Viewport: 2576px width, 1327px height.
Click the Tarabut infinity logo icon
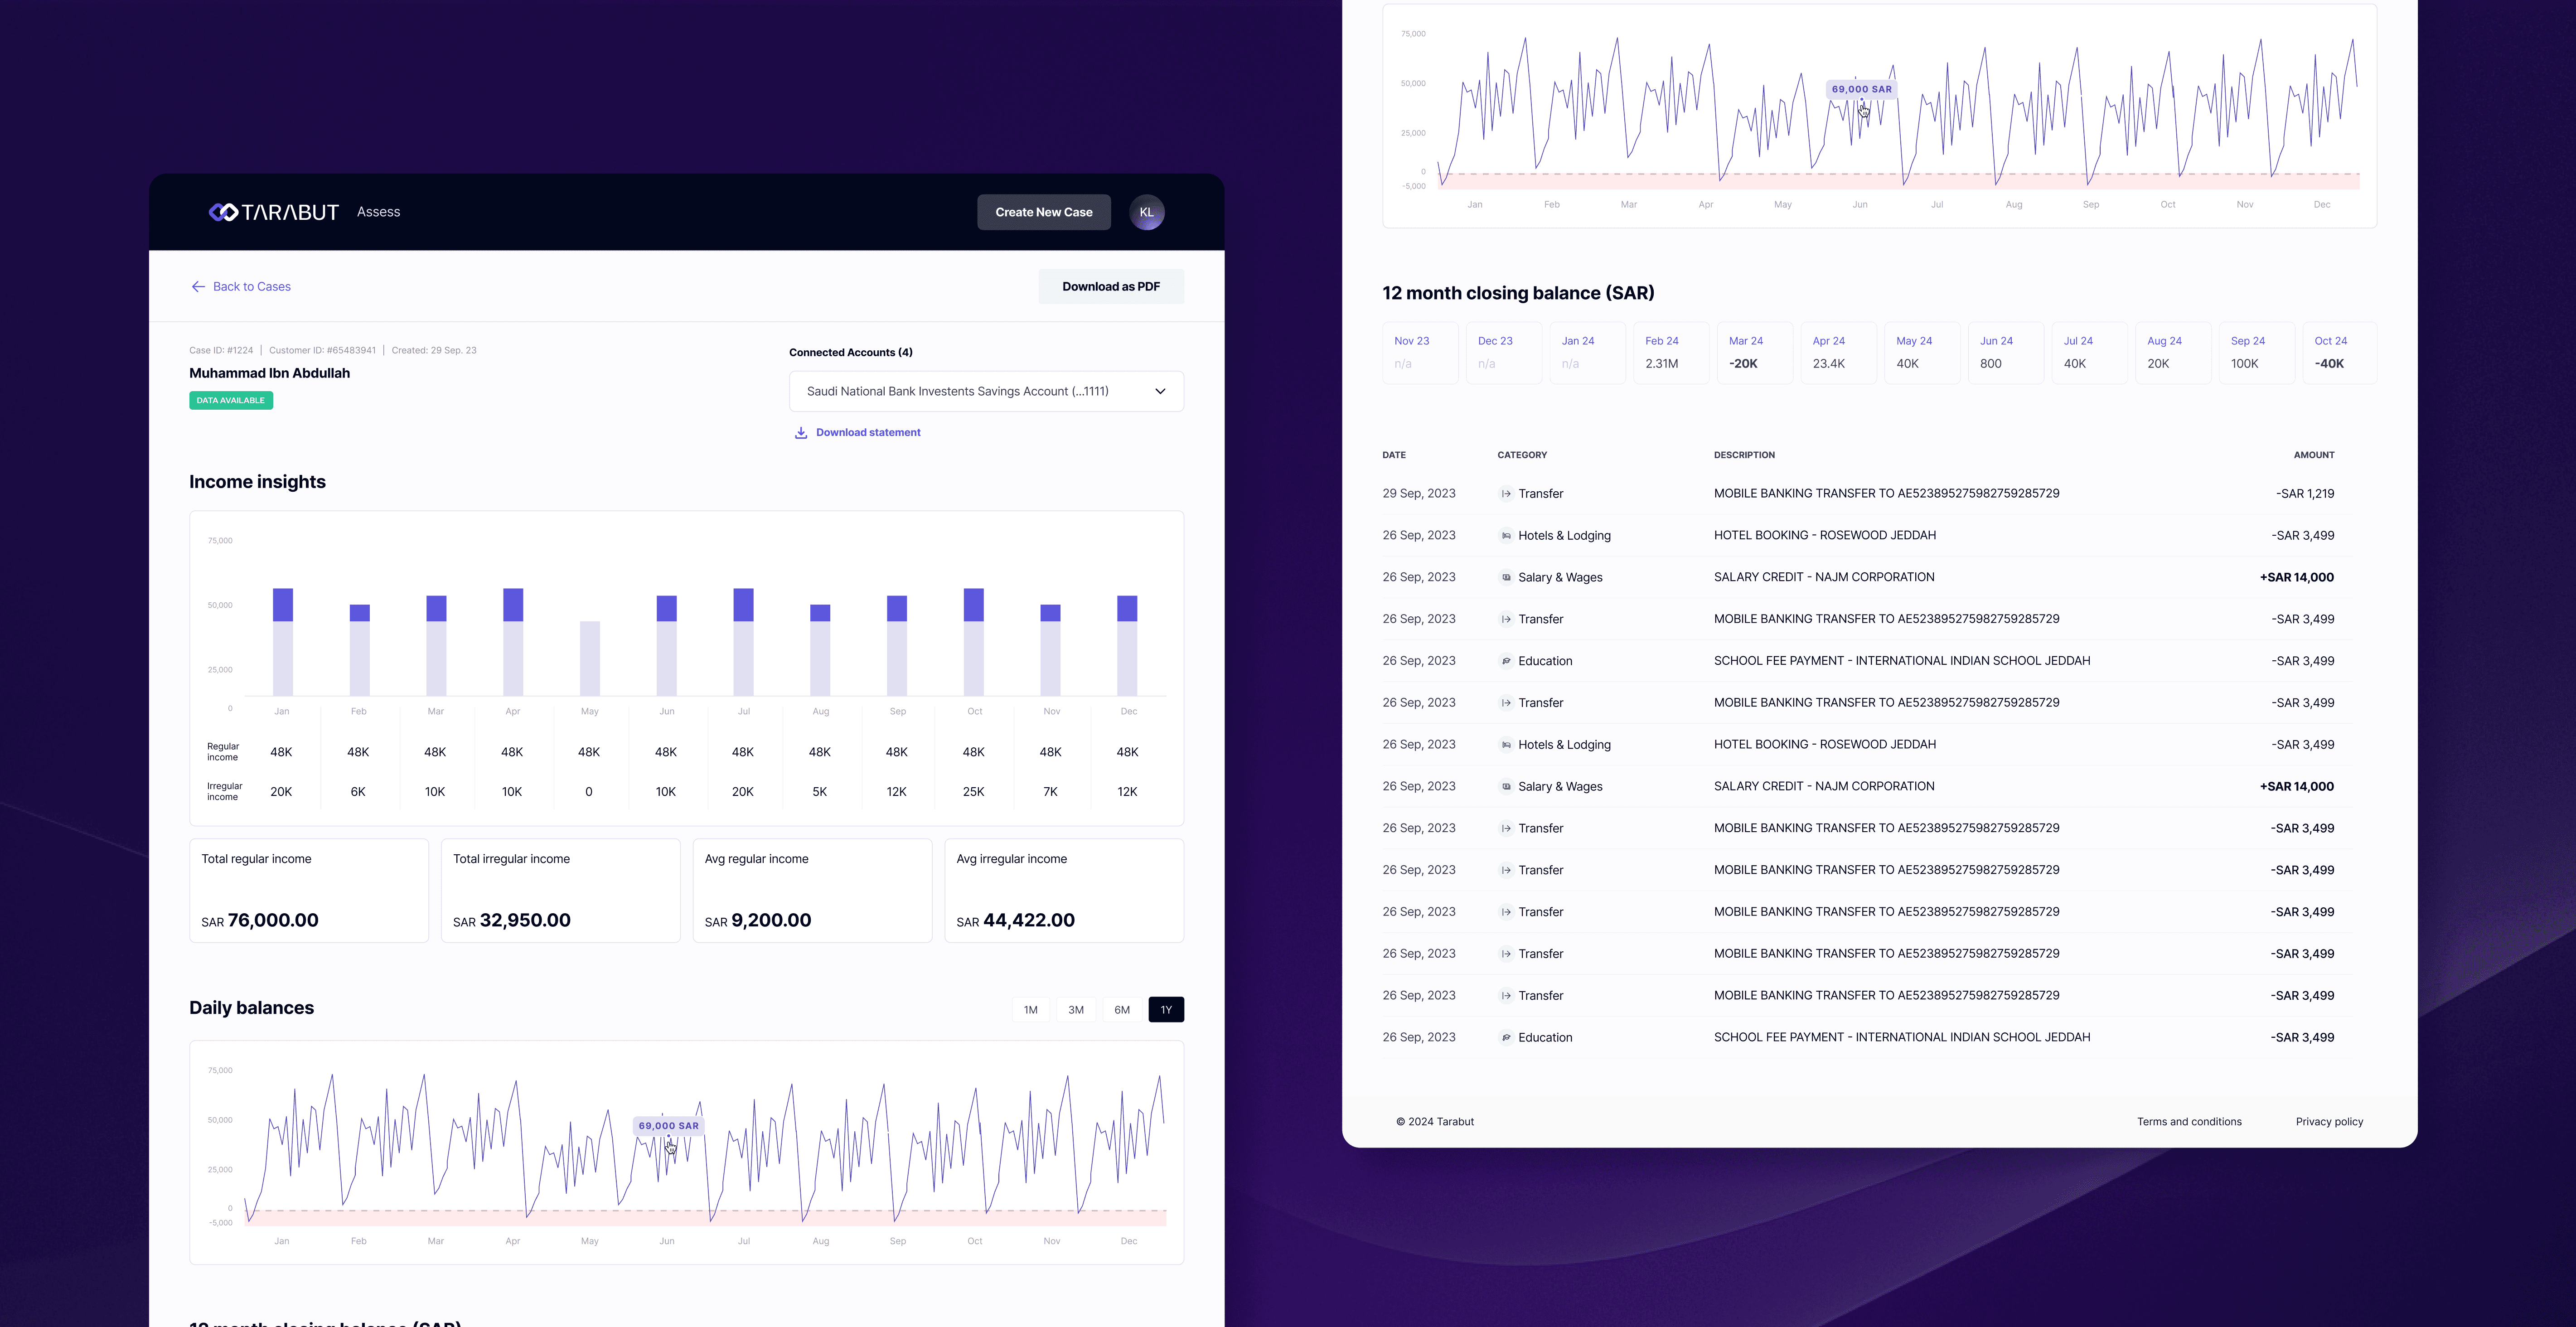[223, 212]
